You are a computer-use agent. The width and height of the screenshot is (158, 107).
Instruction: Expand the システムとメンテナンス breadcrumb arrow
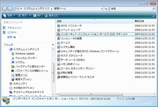click(52, 9)
